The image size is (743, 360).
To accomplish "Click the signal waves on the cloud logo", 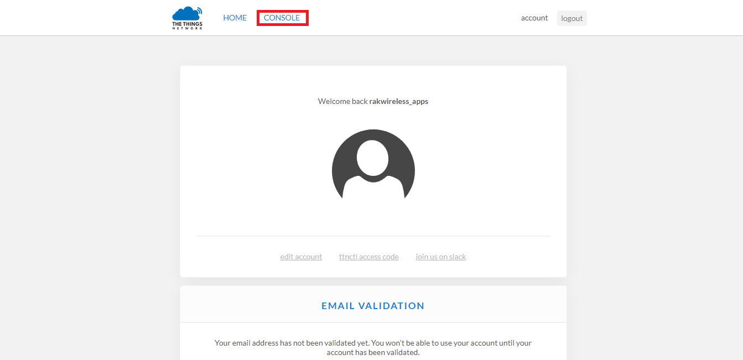I will (199, 10).
